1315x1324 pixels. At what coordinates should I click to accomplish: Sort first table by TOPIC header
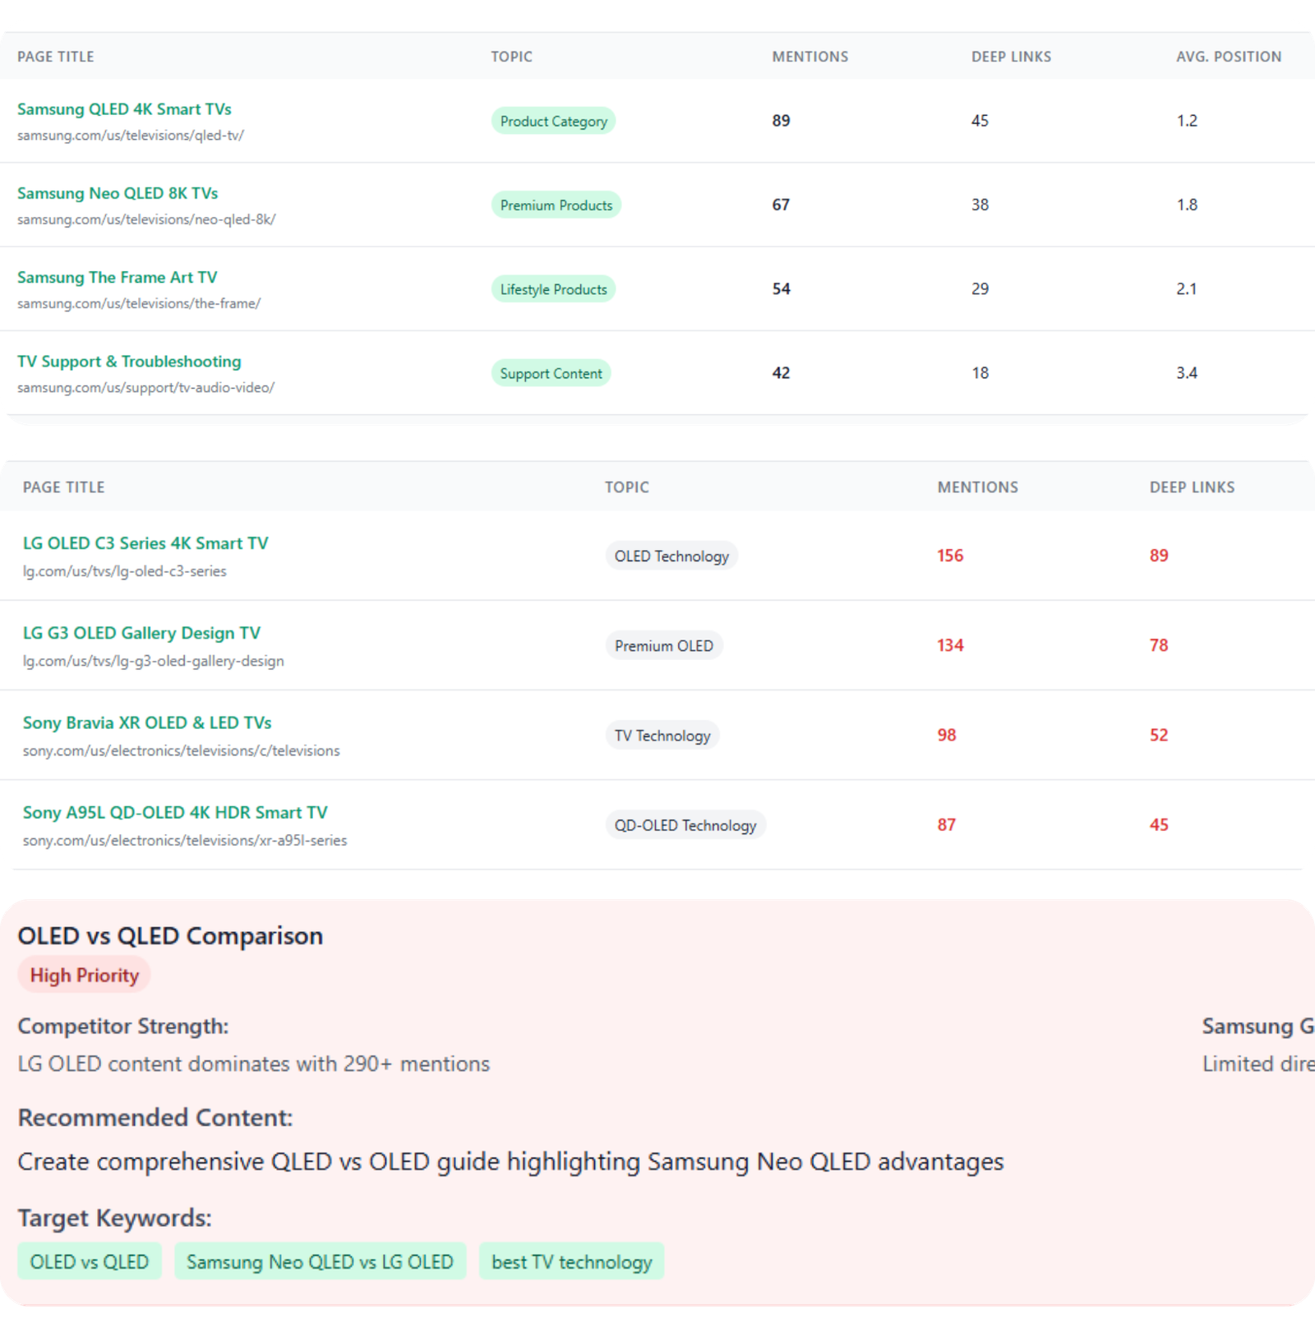[511, 57]
